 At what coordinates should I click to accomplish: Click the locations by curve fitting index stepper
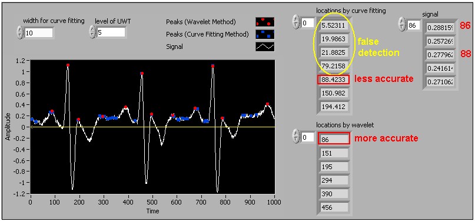(x=296, y=22)
